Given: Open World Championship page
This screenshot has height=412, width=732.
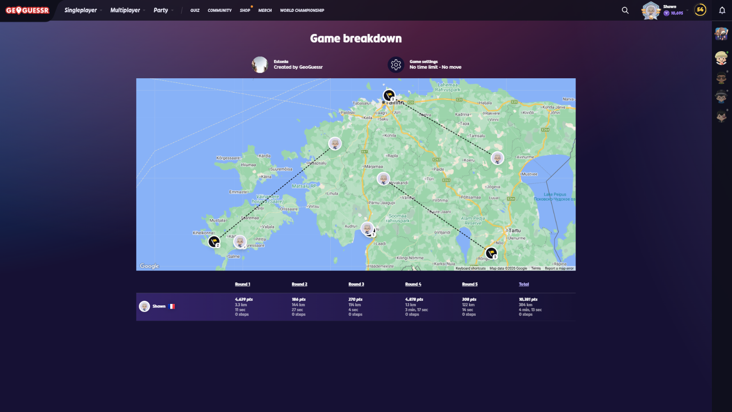Looking at the screenshot, I should tap(302, 10).
